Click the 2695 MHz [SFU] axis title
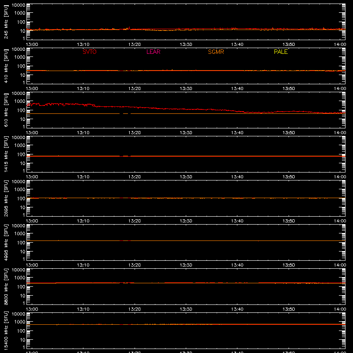This screenshot has height=353, width=353. [6, 198]
